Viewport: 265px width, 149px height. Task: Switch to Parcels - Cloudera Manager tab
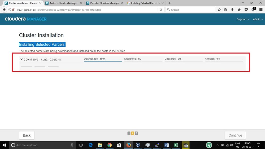[105, 3]
